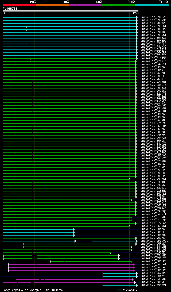This screenshot has width=171, height=292.
Task: Select the UniRef100_C7ZH45 label
Action: point(154,223)
